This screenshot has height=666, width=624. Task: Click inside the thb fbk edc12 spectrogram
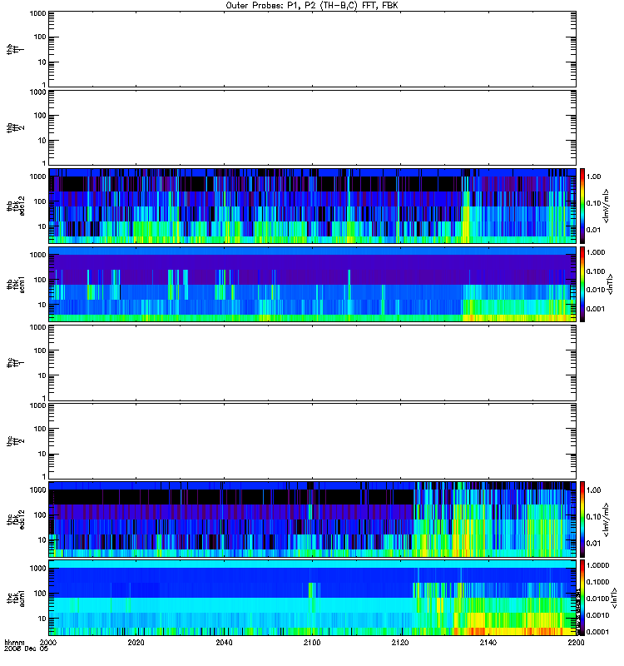coord(312,206)
